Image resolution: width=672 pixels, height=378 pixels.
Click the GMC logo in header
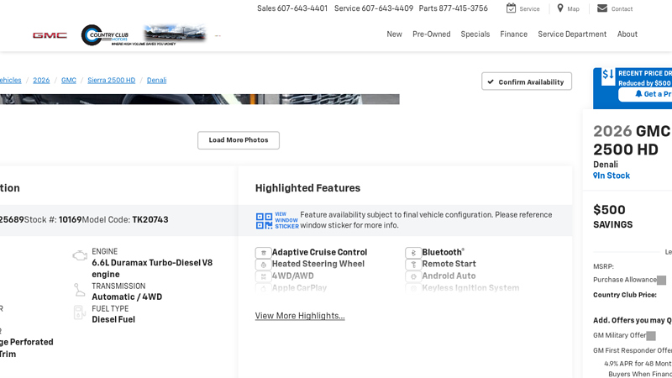[x=50, y=35]
